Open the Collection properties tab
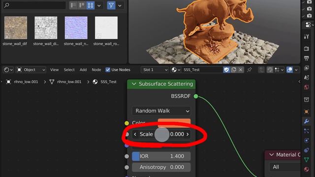The image size is (315, 177). [x=306, y=99]
